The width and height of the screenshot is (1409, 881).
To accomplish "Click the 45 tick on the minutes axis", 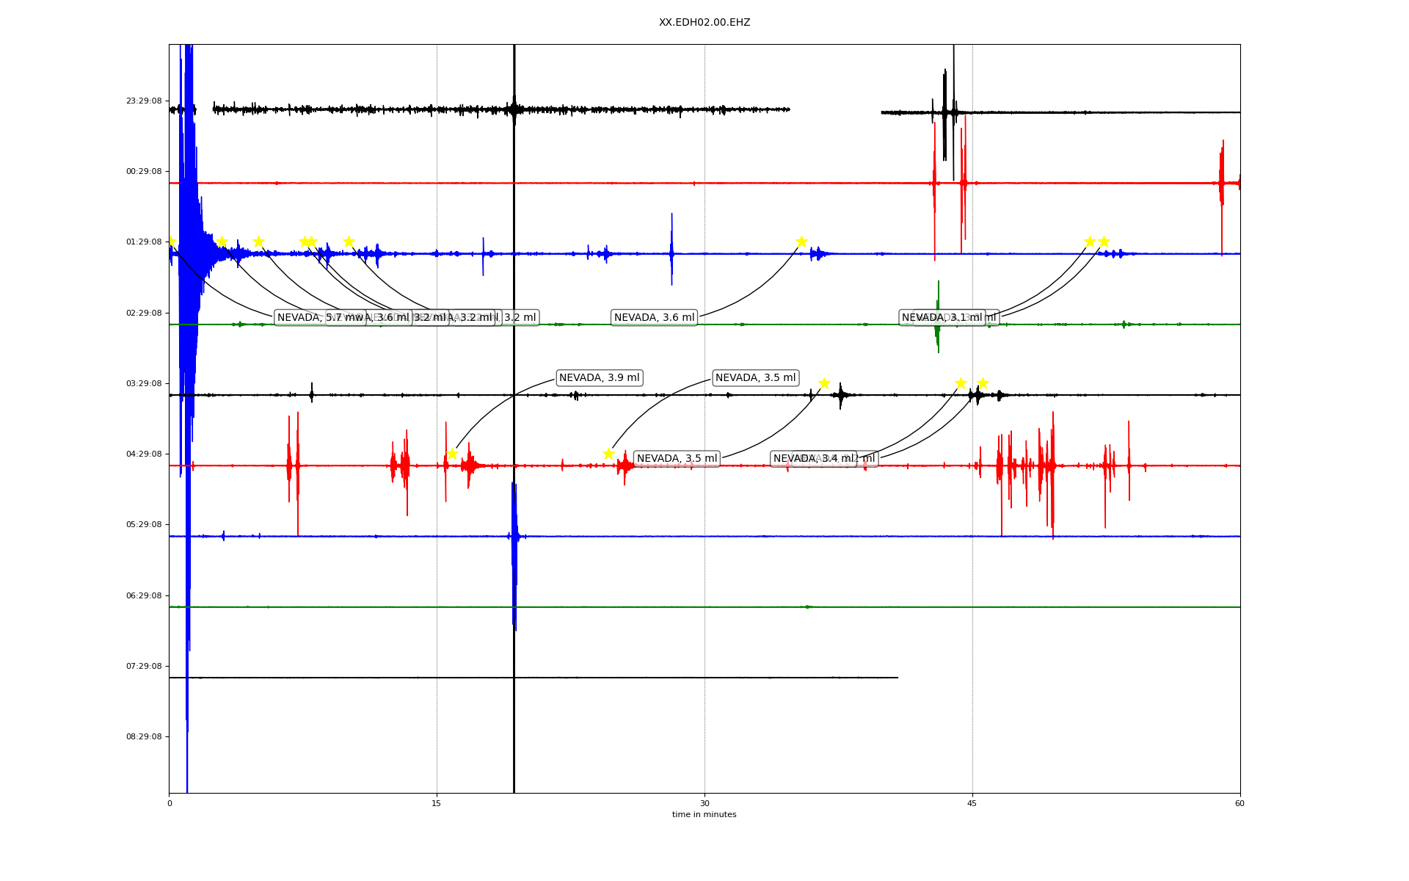I will click(x=972, y=803).
